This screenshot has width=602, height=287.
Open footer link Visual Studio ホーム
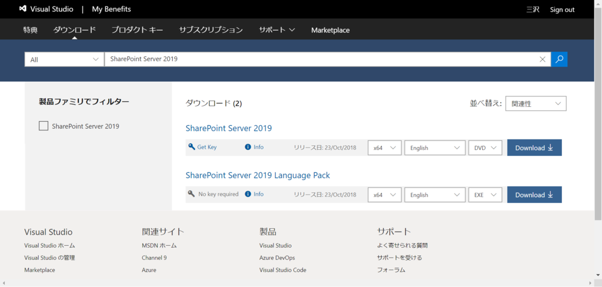click(49, 245)
